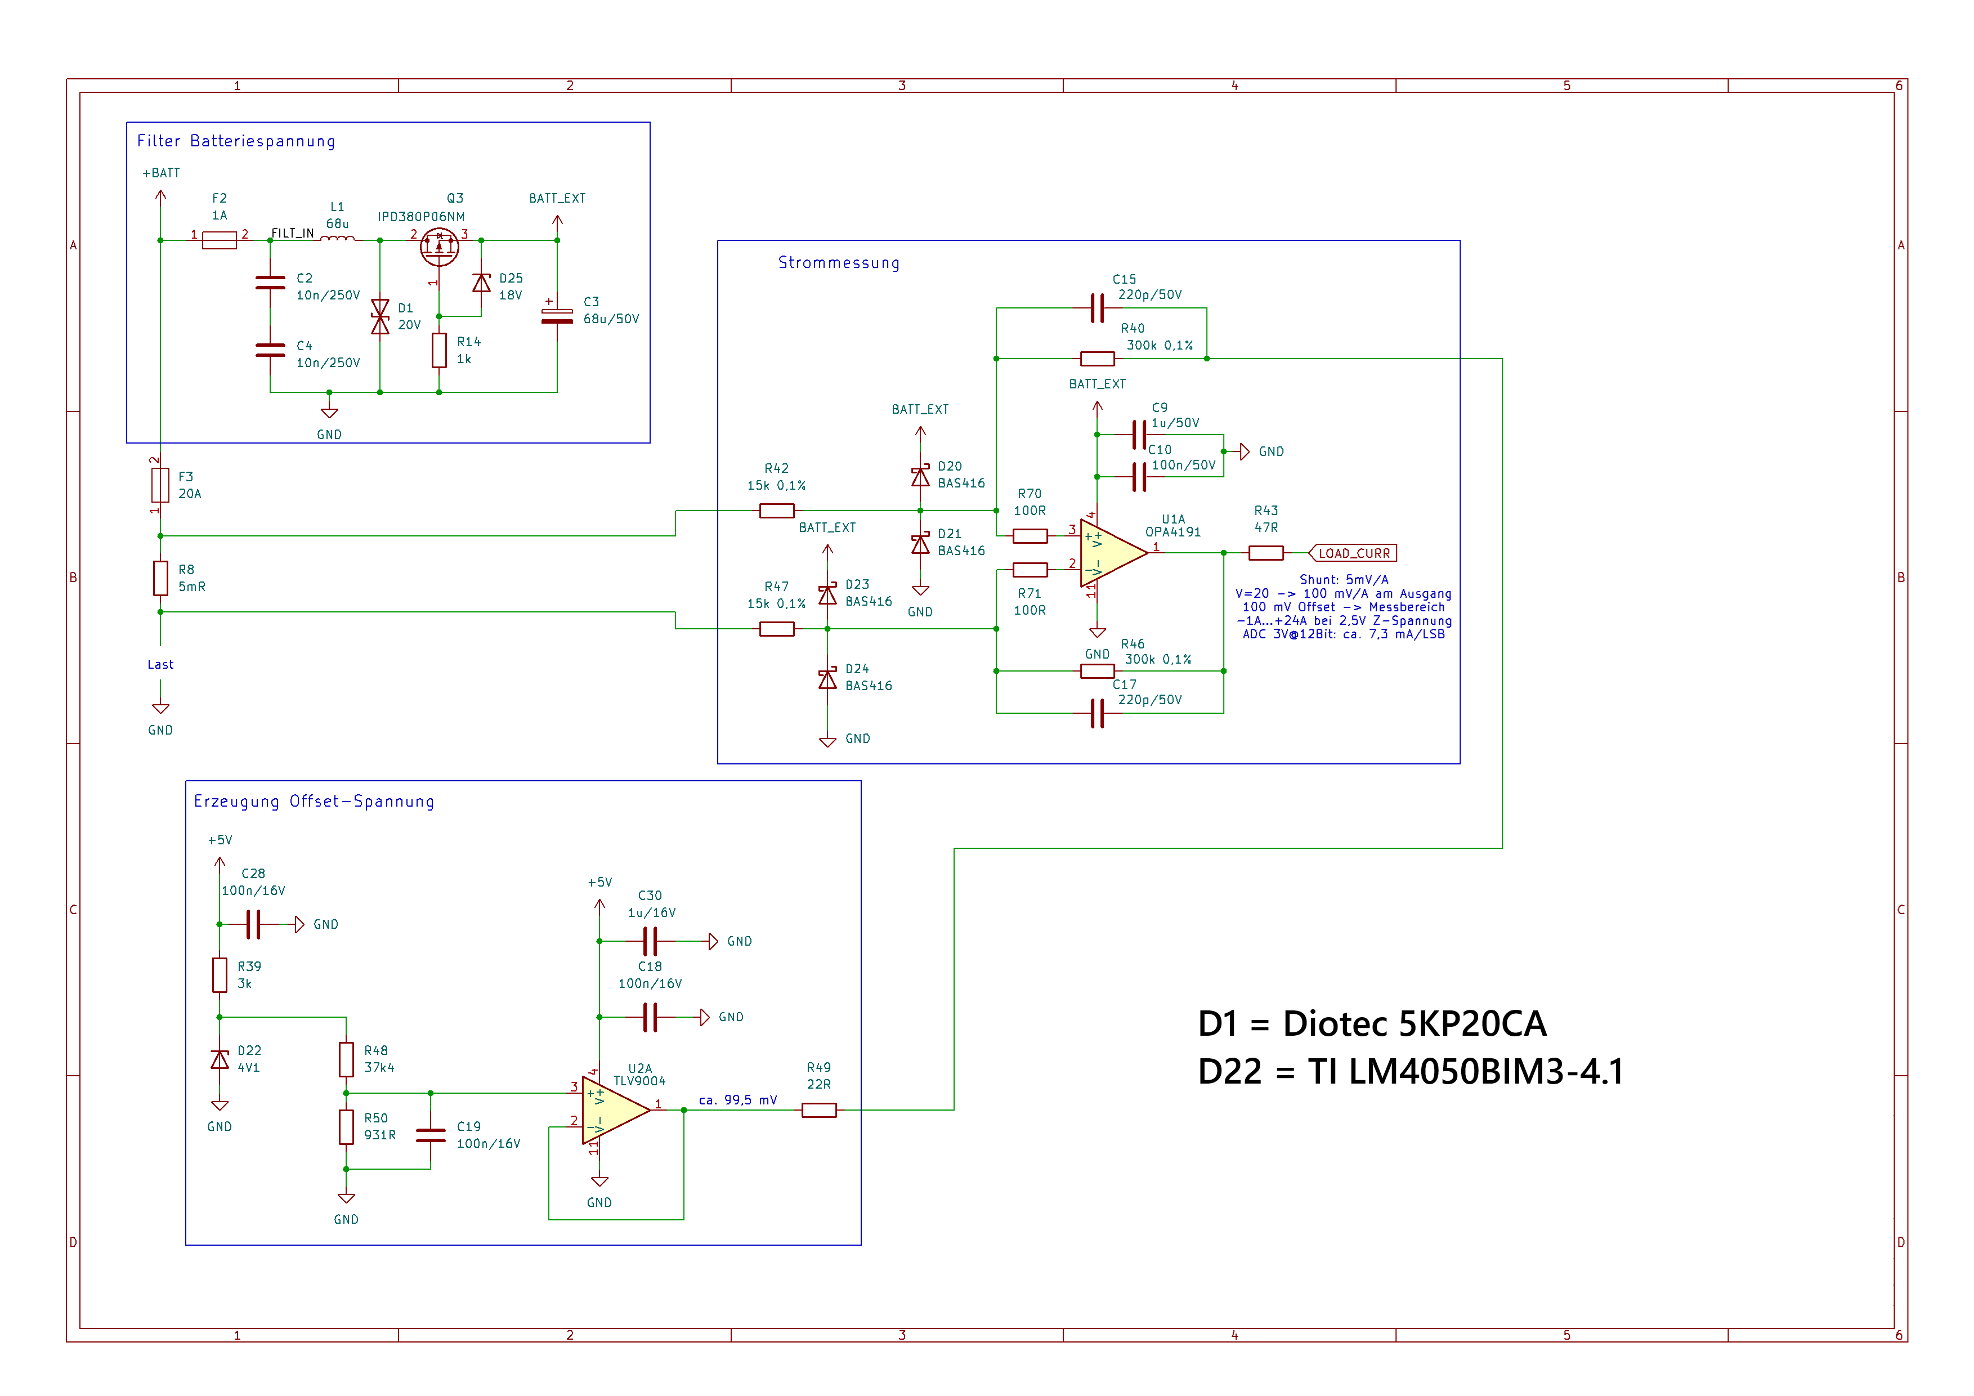This screenshot has height=1396, width=1974.
Task: Click the R43 47R resistor symbol
Action: pos(1265,553)
